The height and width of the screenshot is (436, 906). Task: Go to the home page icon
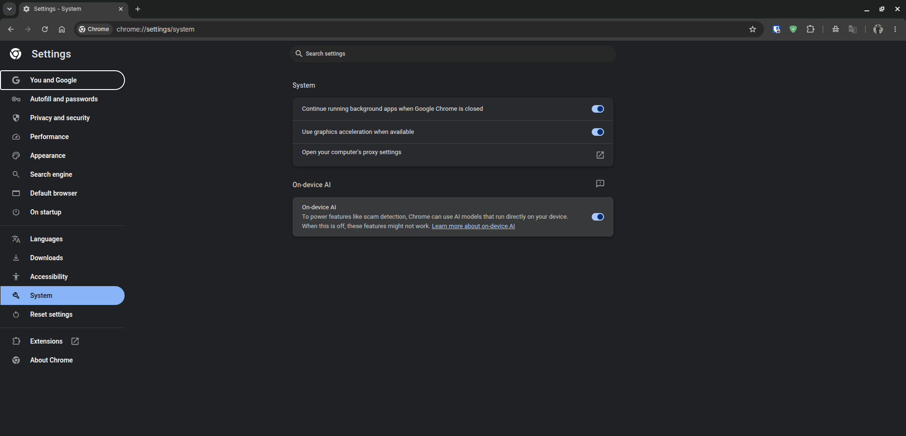62,29
